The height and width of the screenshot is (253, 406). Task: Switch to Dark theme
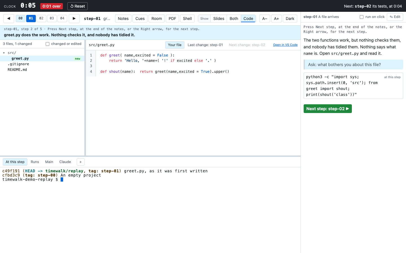tap(290, 19)
